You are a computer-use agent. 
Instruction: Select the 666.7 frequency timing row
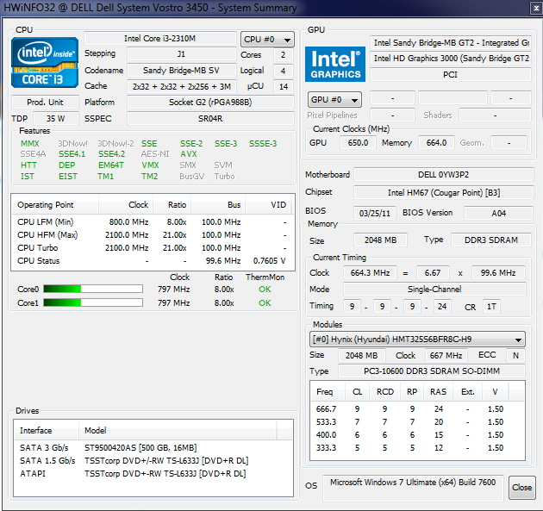(x=417, y=408)
